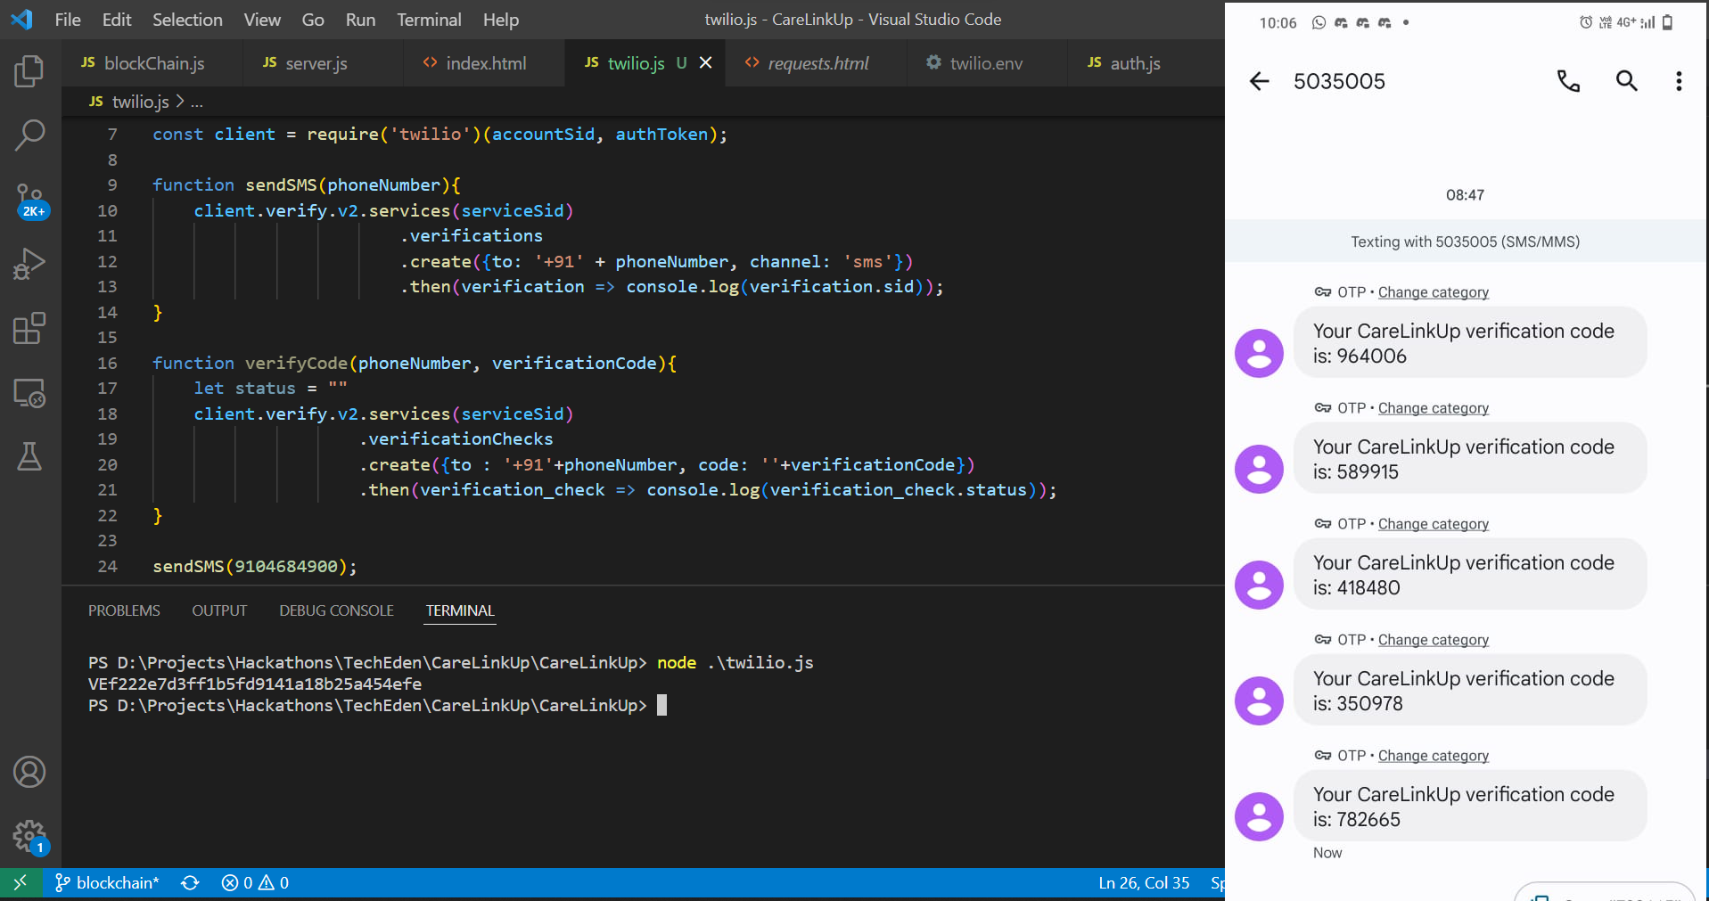Viewport: 1709px width, 901px height.
Task: Open the Testing flask view
Action: coord(29,457)
